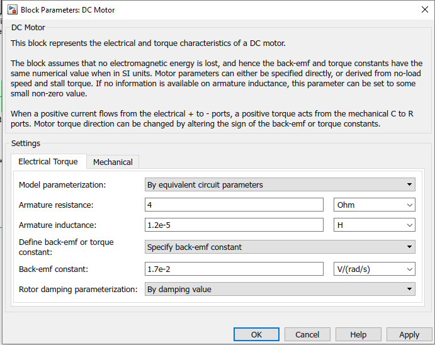
Task: Open the V/(rad/s) unit dropdown
Action: 374,269
